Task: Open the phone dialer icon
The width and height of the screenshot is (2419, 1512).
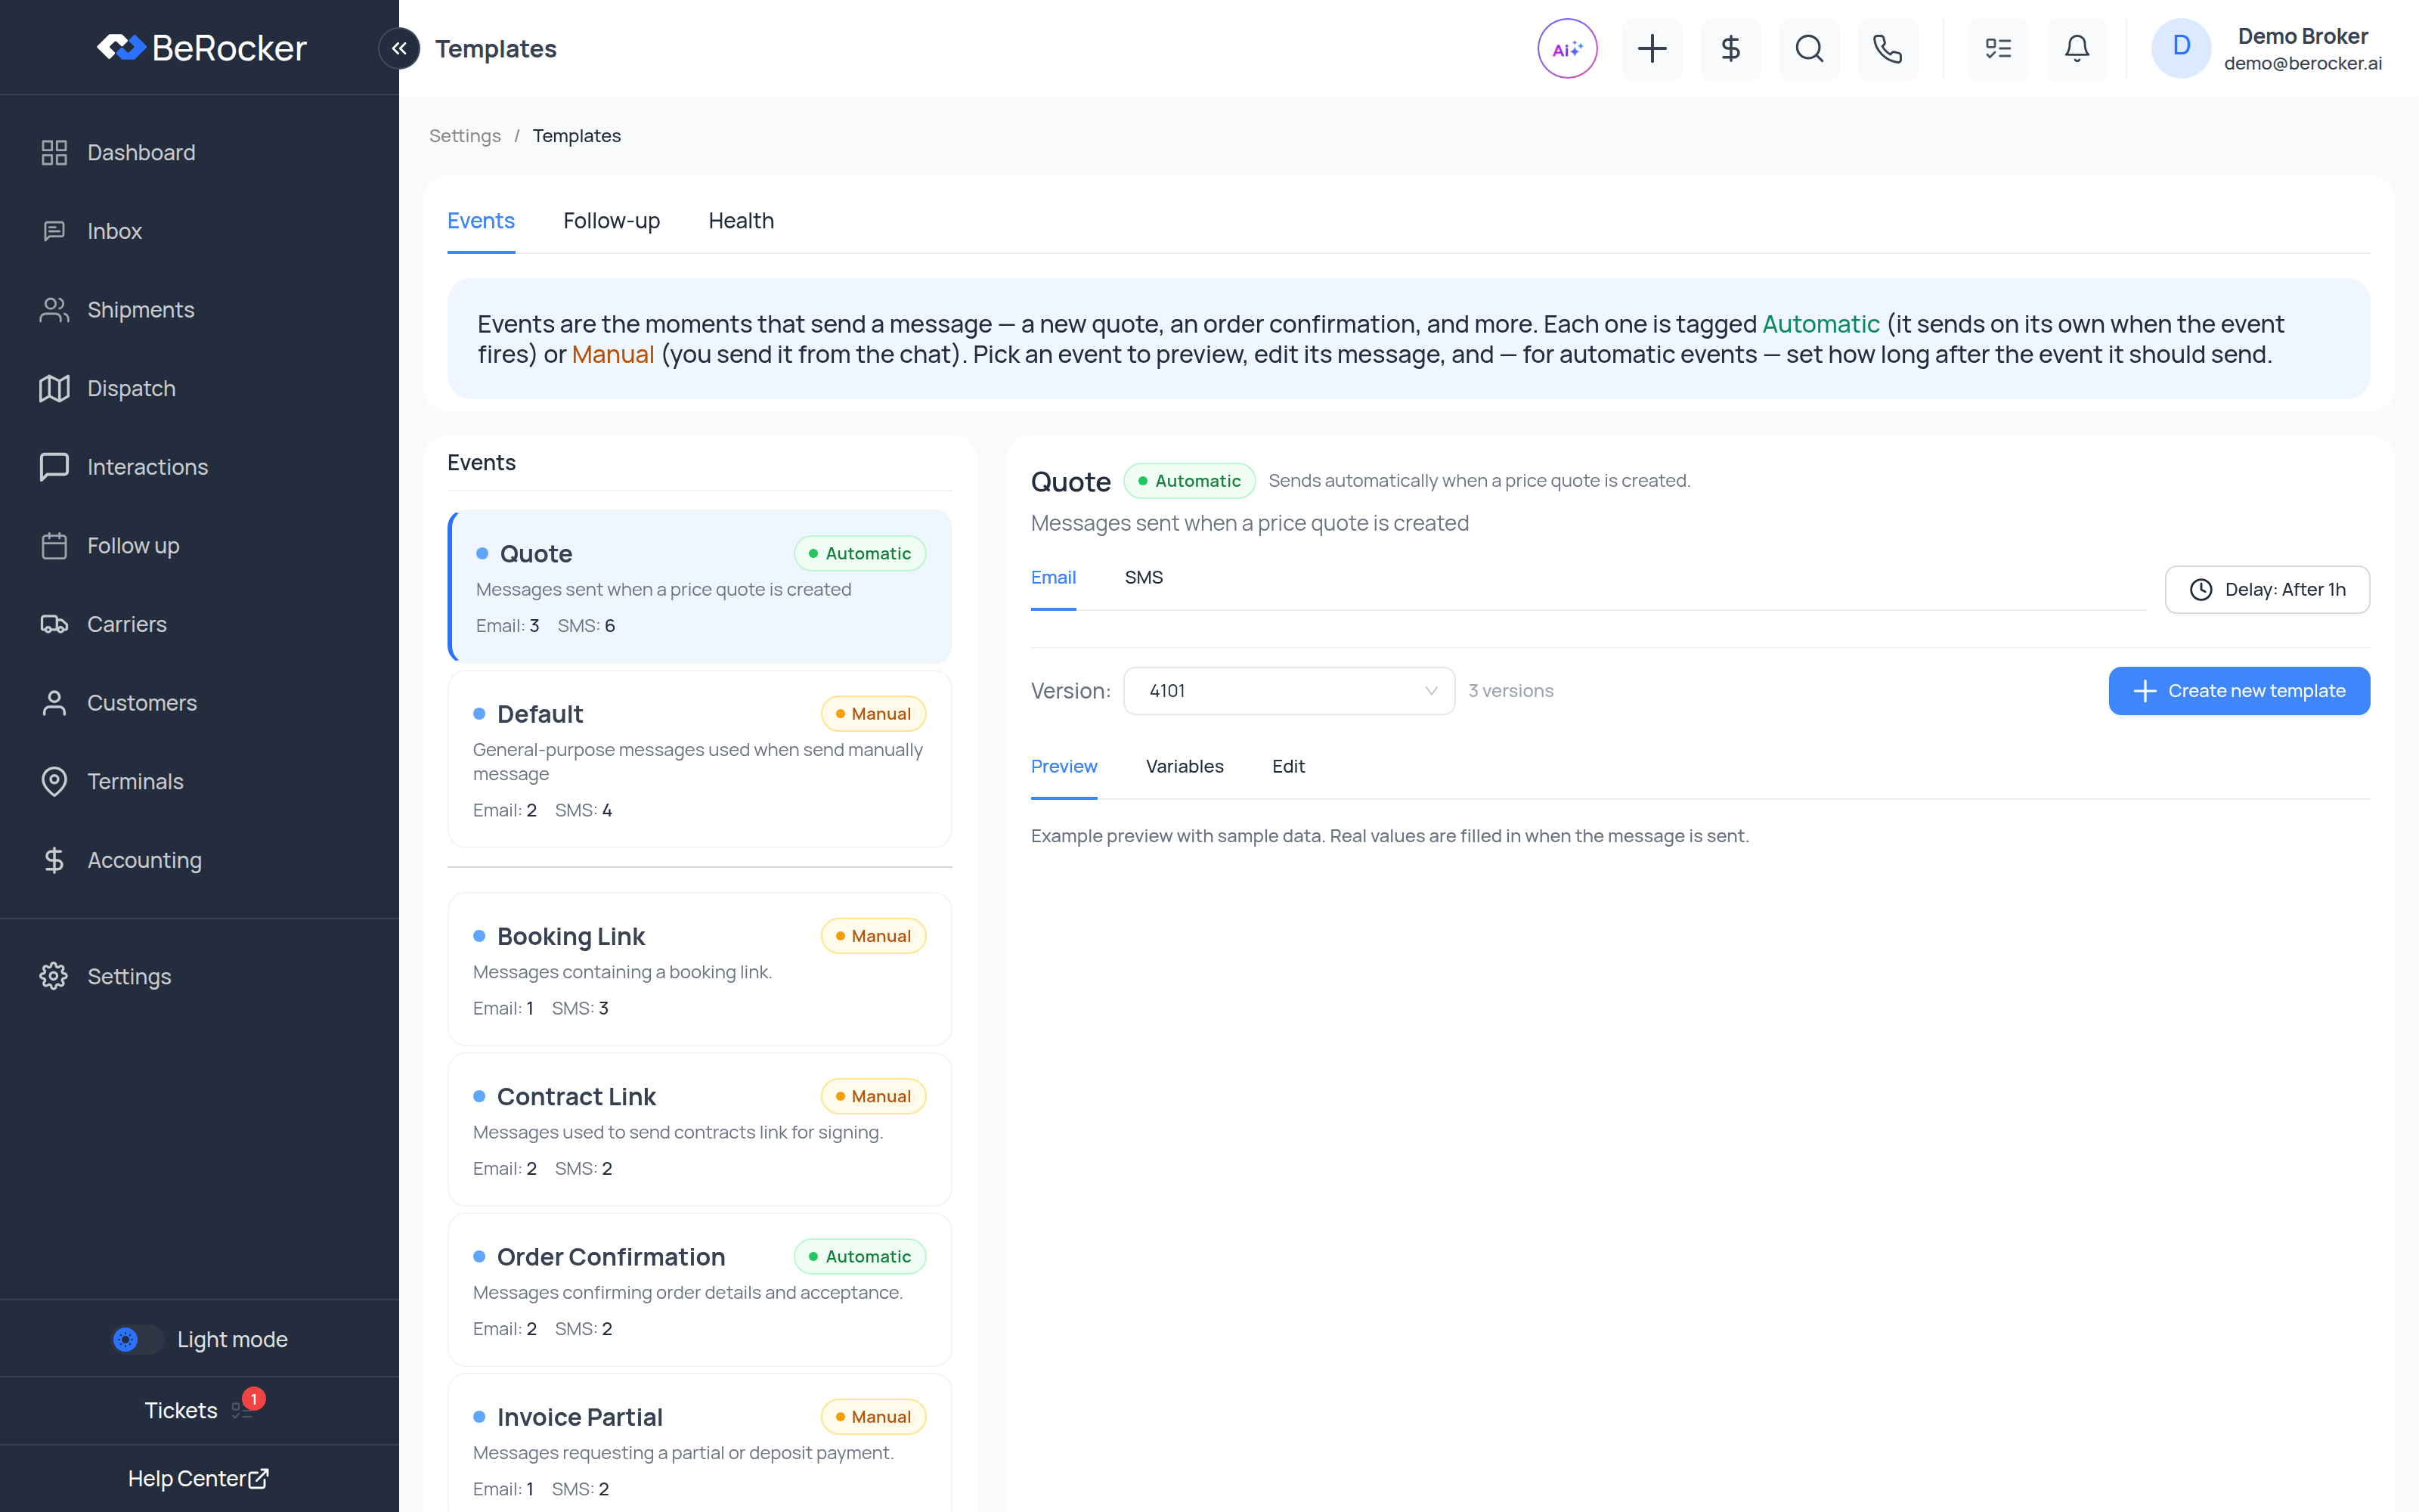Action: [1888, 48]
